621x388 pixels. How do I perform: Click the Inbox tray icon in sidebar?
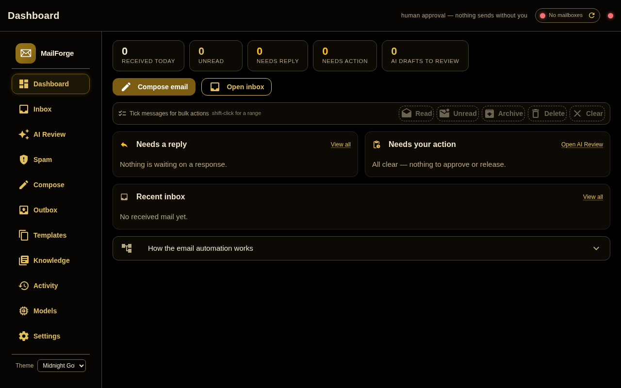(24, 109)
